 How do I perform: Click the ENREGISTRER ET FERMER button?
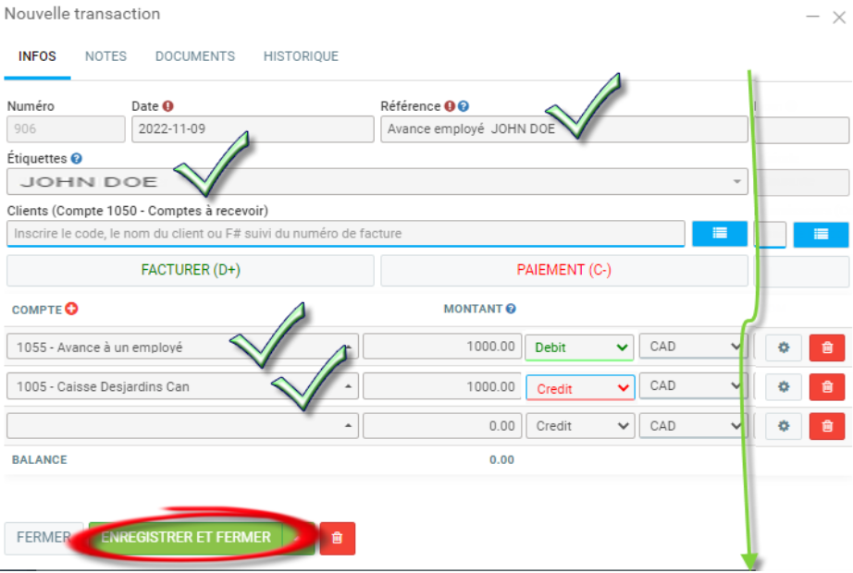click(186, 537)
